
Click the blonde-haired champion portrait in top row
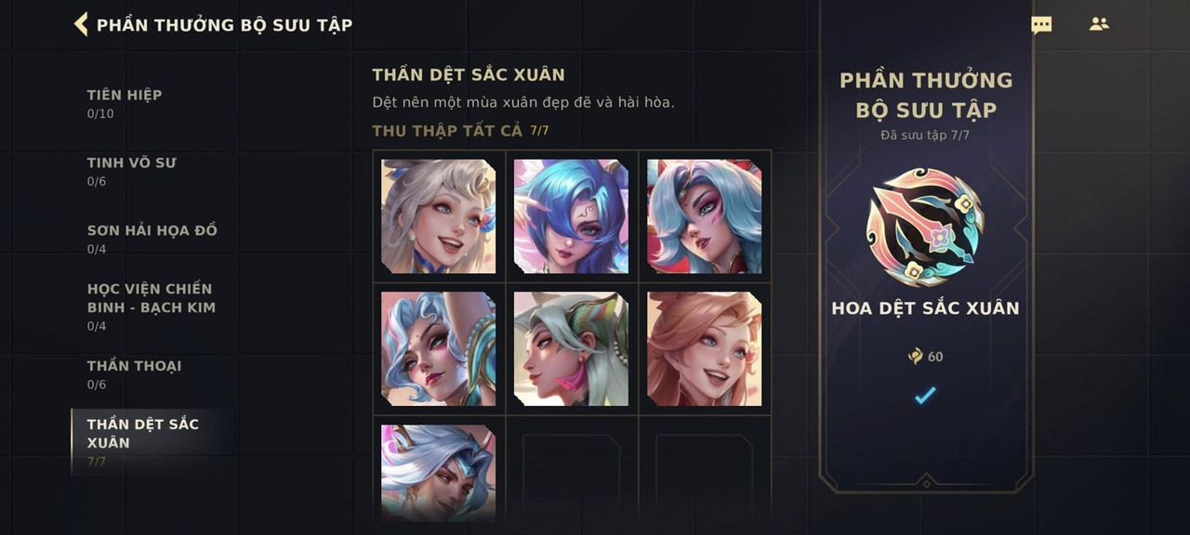[439, 216]
